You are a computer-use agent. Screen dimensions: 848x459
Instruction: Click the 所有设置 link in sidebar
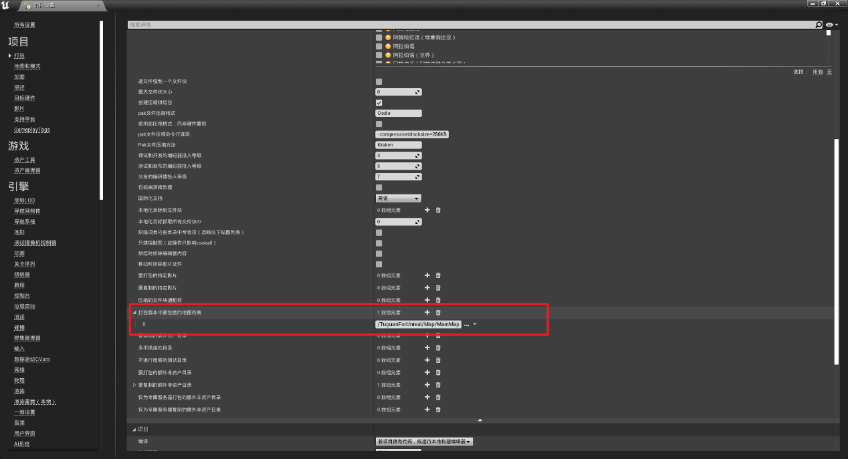click(x=25, y=25)
